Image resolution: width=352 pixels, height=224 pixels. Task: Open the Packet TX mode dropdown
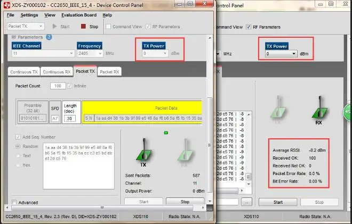point(26,27)
